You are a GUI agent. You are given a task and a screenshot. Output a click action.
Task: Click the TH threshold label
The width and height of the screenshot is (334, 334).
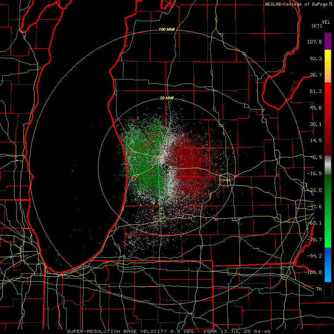(319, 289)
